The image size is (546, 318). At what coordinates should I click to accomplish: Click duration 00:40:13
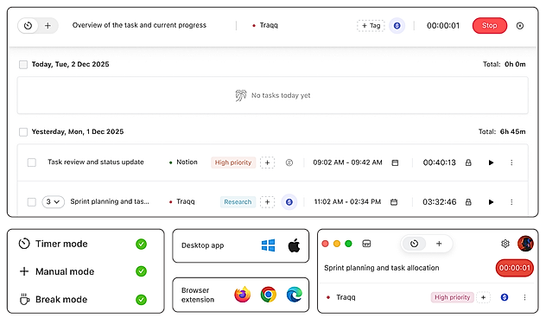[440, 162]
